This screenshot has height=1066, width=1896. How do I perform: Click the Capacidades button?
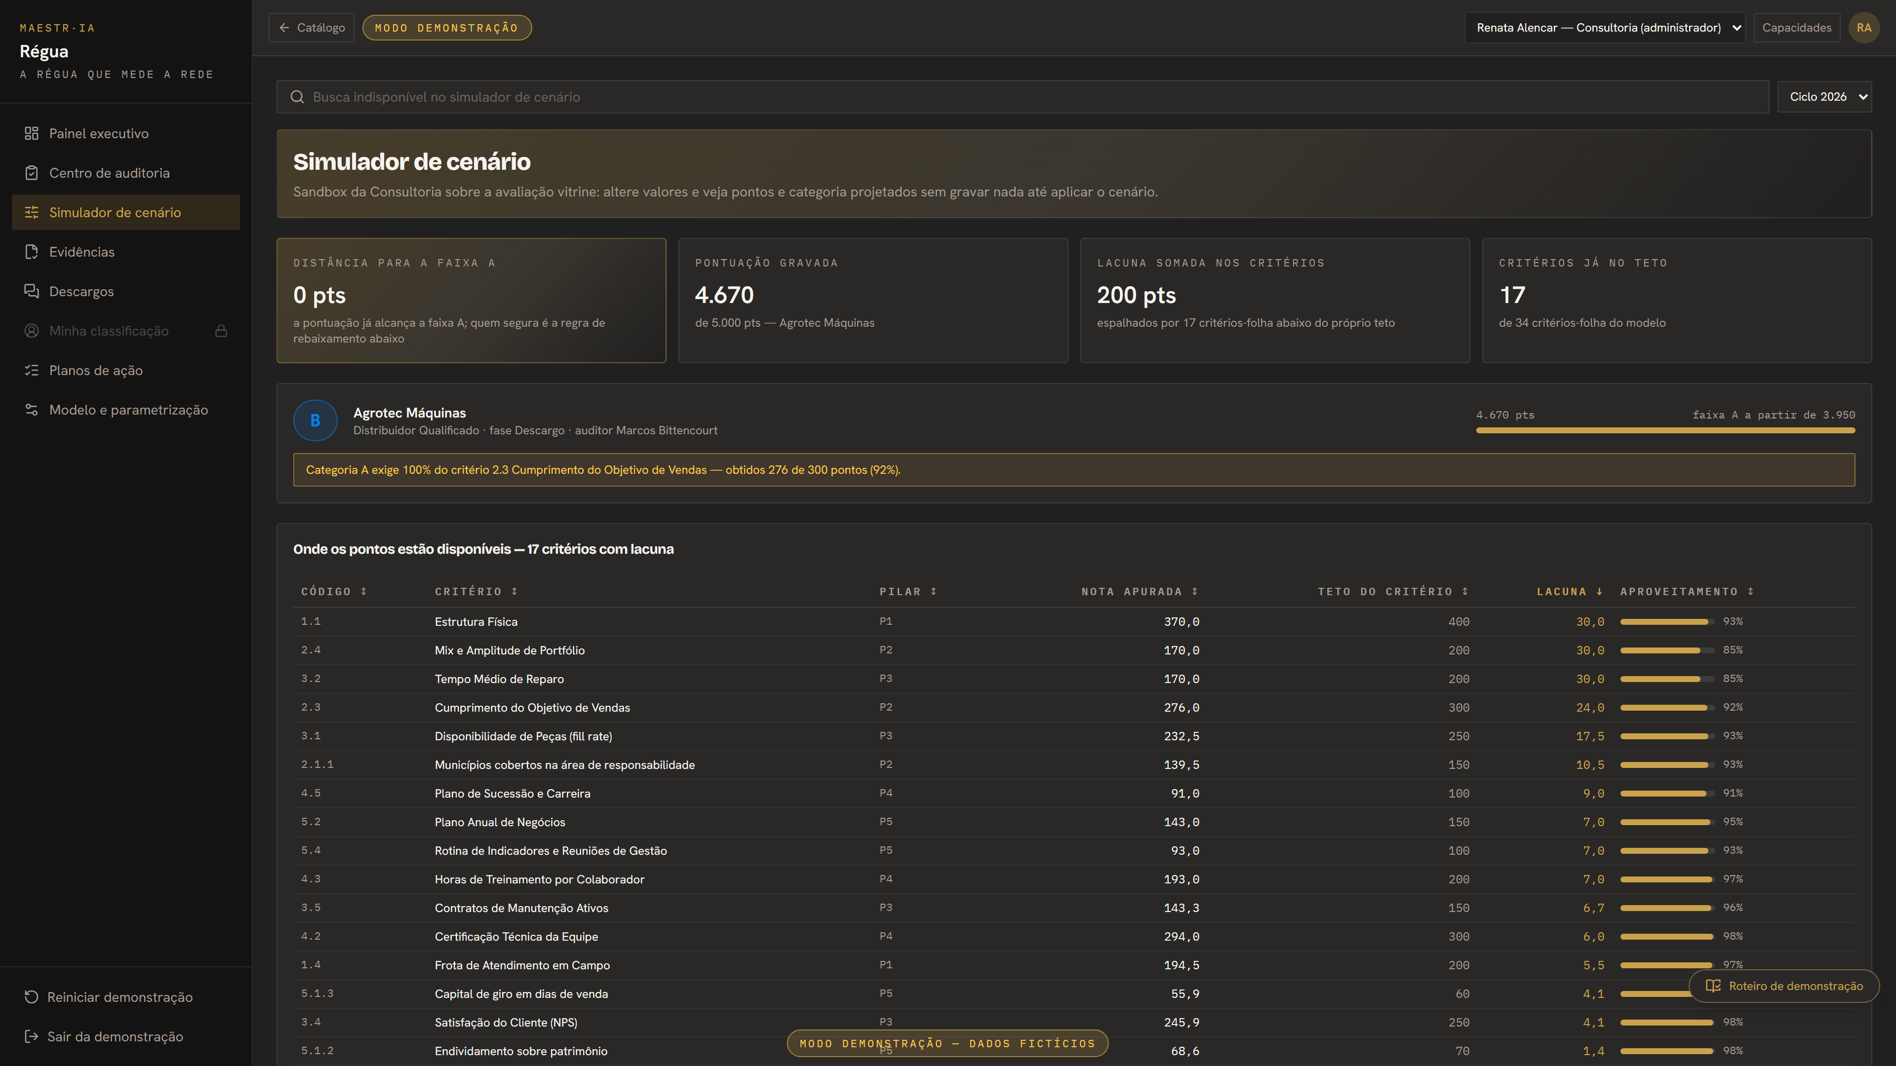coord(1797,28)
